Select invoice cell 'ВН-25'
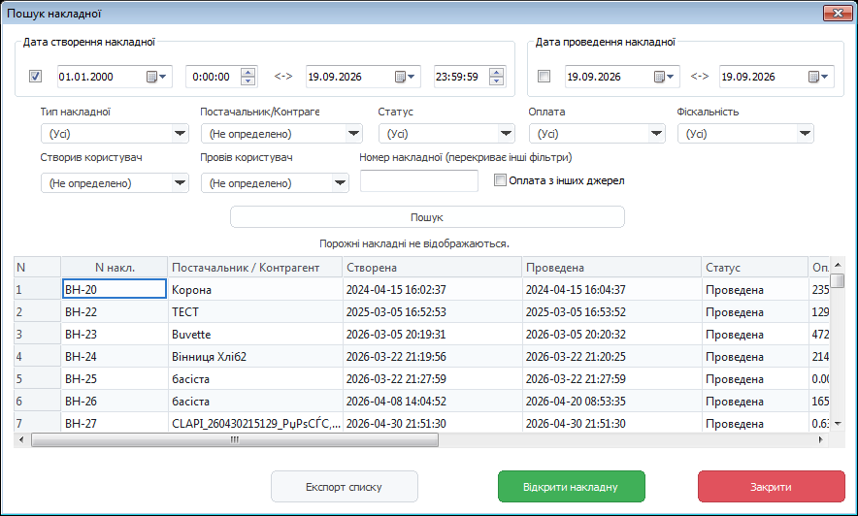Image resolution: width=858 pixels, height=516 pixels. click(x=115, y=379)
